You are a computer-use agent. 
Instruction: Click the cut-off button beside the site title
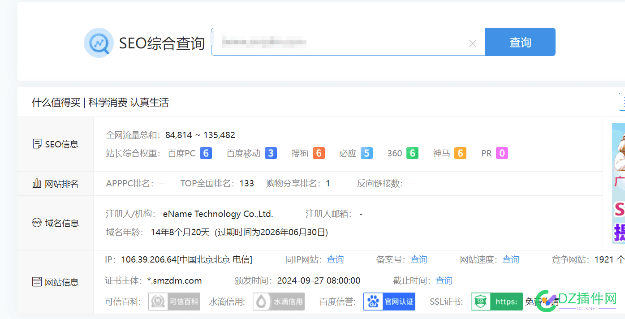click(622, 102)
